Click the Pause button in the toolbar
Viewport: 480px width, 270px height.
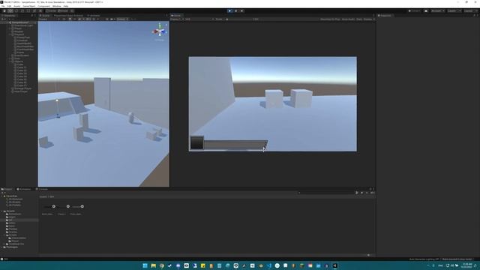(235, 10)
